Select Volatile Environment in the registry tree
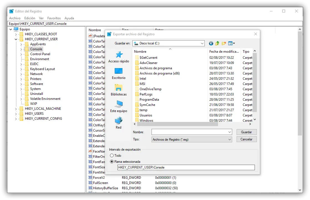Image resolution: width=310 pixels, height=200 pixels. (x=45, y=99)
